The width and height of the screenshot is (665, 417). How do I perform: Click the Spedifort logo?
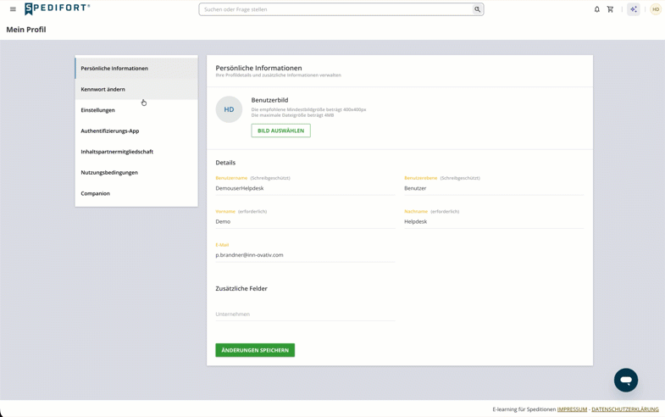coord(57,8)
